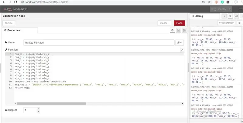The image size is (243, 123).
Task: Increase the Outputs count stepper
Action: (x=38, y=109)
